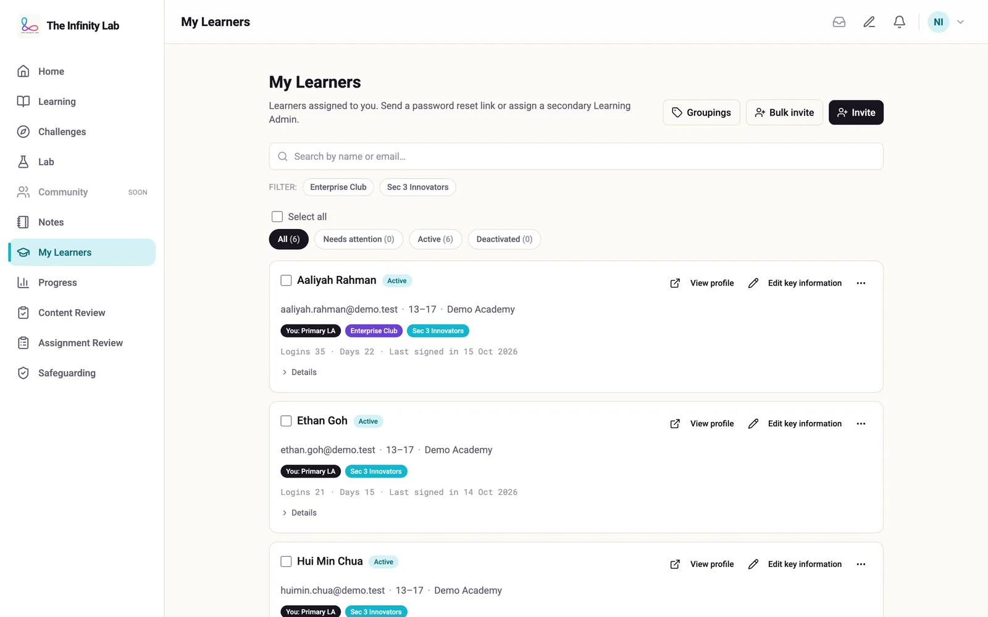
Task: Select Ethan Goh's checkbox
Action: 286,421
